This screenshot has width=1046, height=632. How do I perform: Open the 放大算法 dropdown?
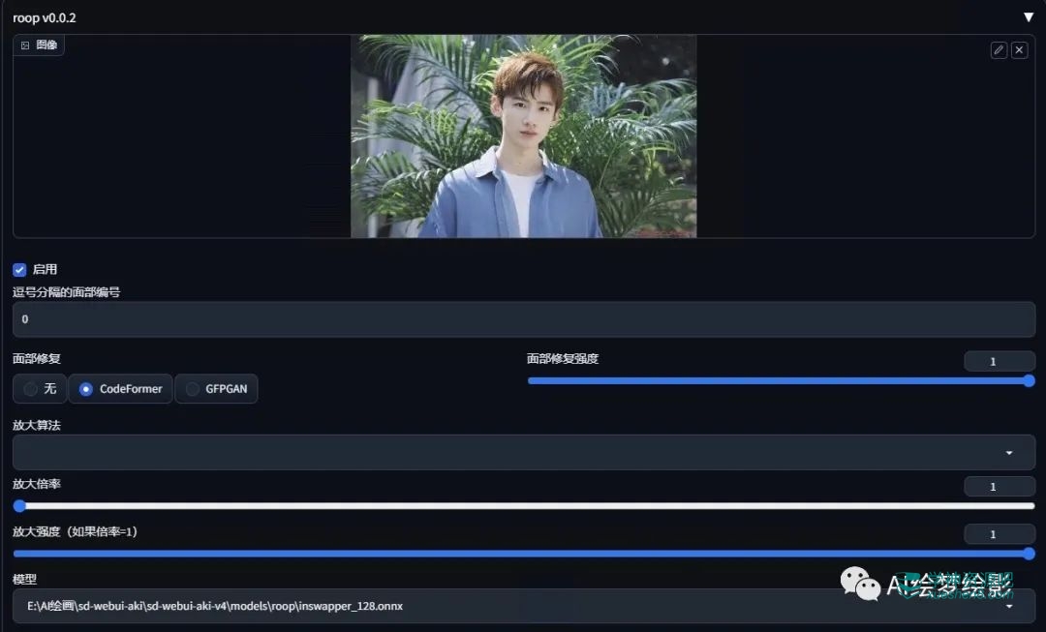[523, 452]
